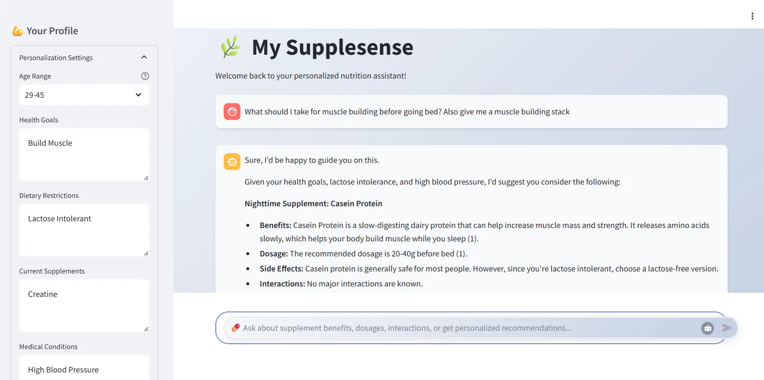This screenshot has height=380, width=764.
Task: Select the Medical Conditions text field
Action: (x=84, y=370)
